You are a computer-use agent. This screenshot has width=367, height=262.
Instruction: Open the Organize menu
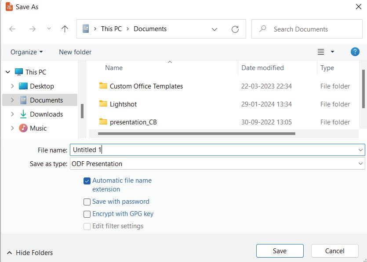click(x=26, y=52)
